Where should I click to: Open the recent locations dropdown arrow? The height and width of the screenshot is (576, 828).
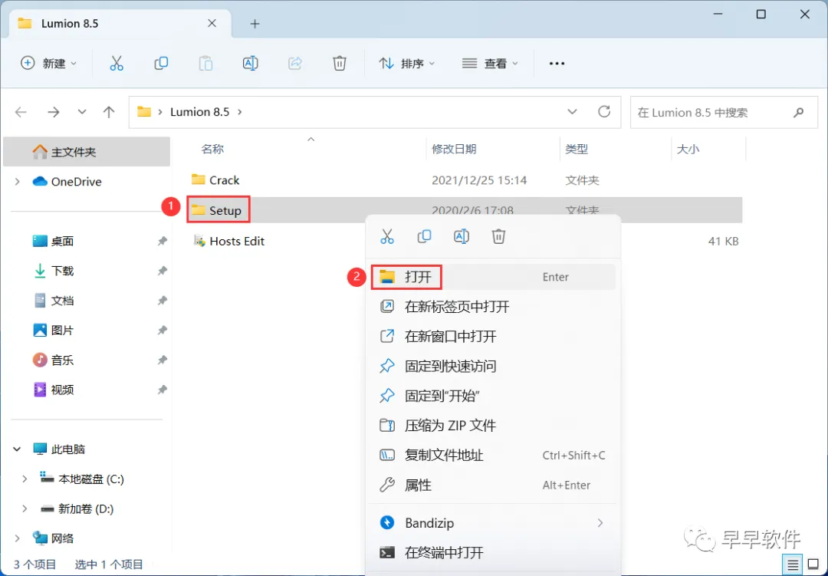tap(82, 112)
